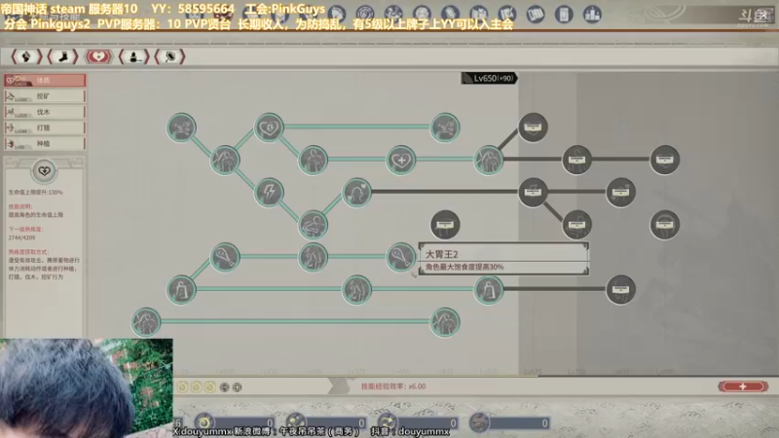Viewport: 779px width, 438px height.
Task: Select the first big-eater node starting its row
Action: [x=225, y=257]
